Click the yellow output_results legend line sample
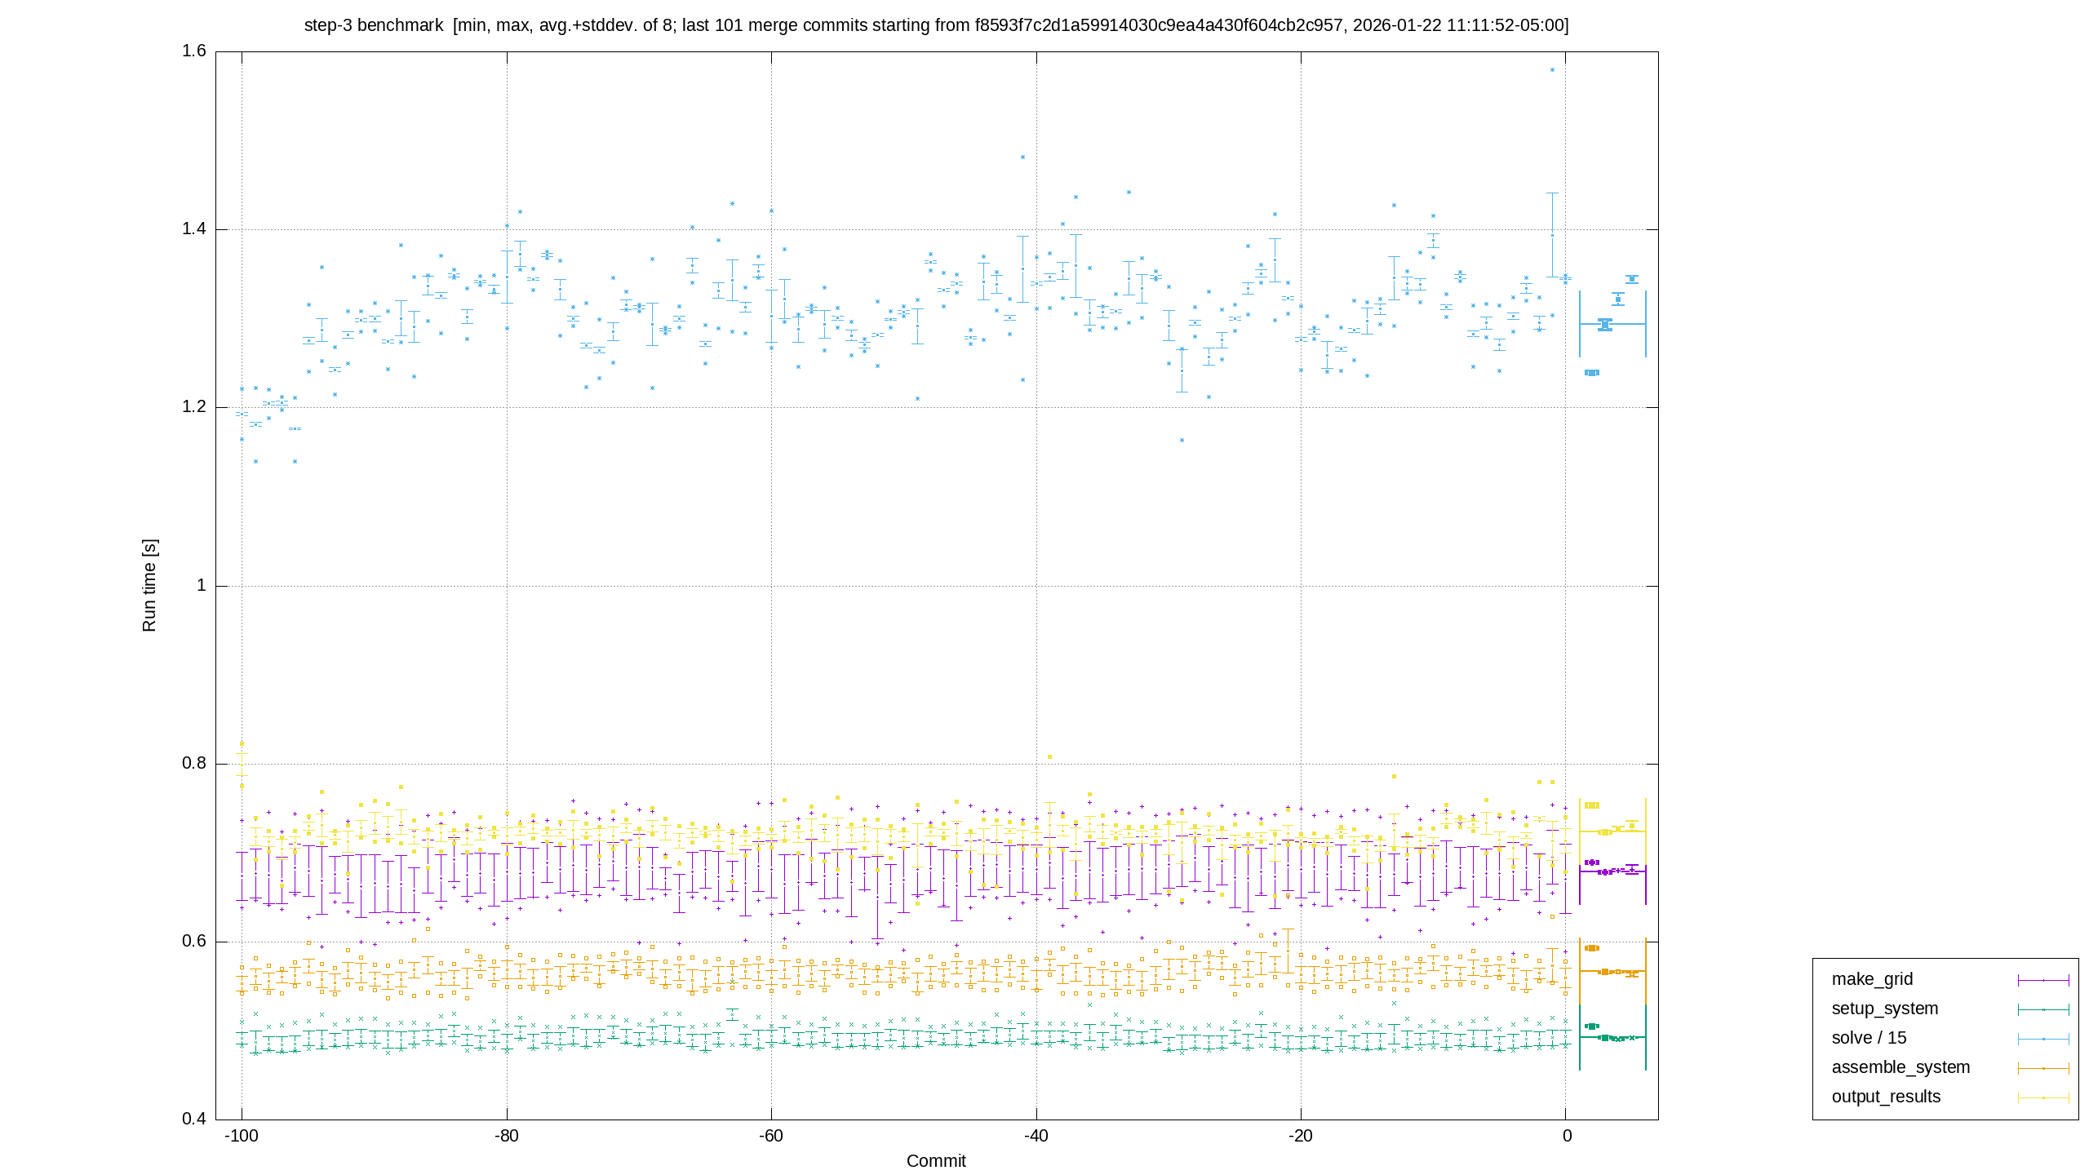 pos(2043,1097)
